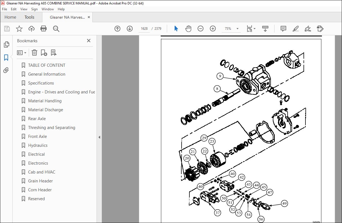Open the Corn Header bookmark
342x223 pixels.
tap(40, 190)
